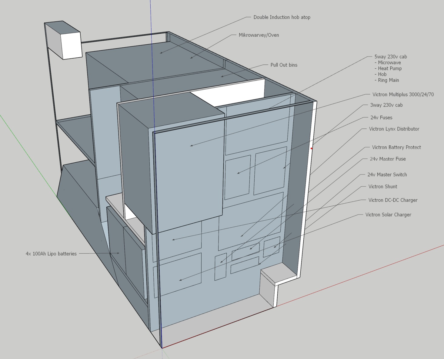Select the 'Pull Out bins' annotation
This screenshot has width=444, height=359.
click(284, 65)
